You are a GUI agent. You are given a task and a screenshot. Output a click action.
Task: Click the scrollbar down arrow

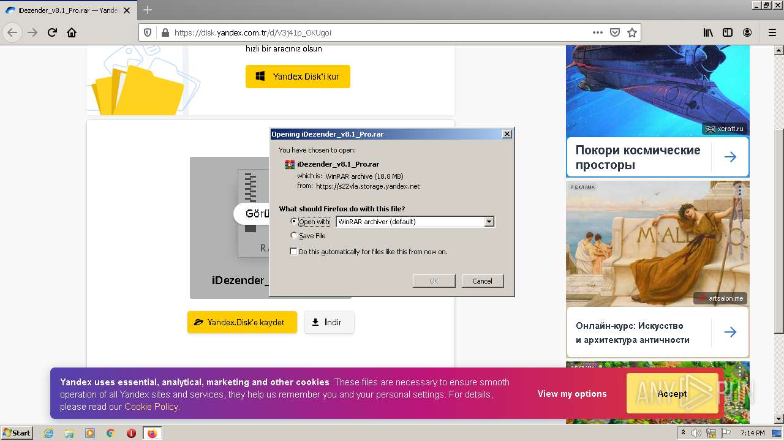click(x=778, y=419)
